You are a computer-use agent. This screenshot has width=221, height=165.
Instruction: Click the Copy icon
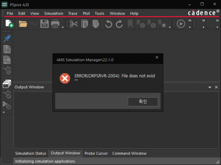coord(85,24)
